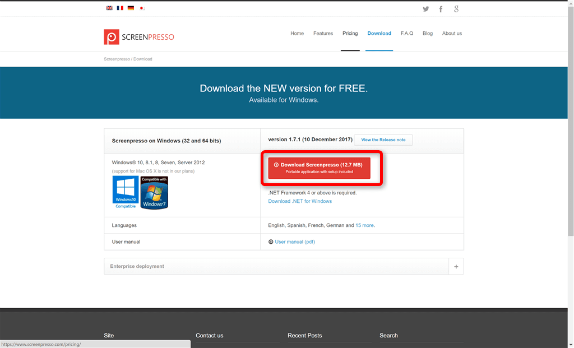Switch site language to Japanese flag
The width and height of the screenshot is (574, 348).
(142, 8)
